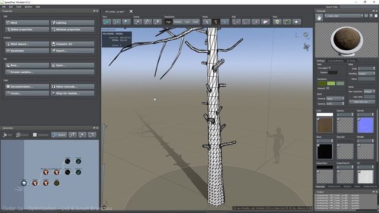Open the Atlas Handling dropdown
The height and width of the screenshot is (213, 379).
pyautogui.click(x=366, y=73)
